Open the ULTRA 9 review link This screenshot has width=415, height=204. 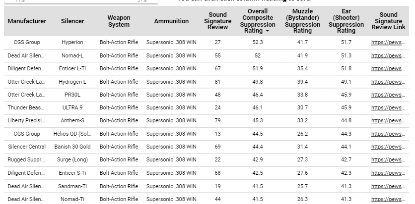pos(388,108)
